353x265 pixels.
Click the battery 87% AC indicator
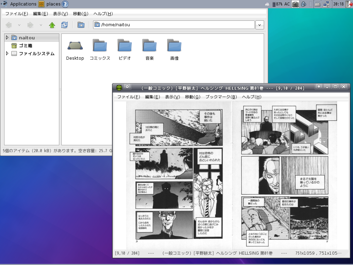coord(281,4)
